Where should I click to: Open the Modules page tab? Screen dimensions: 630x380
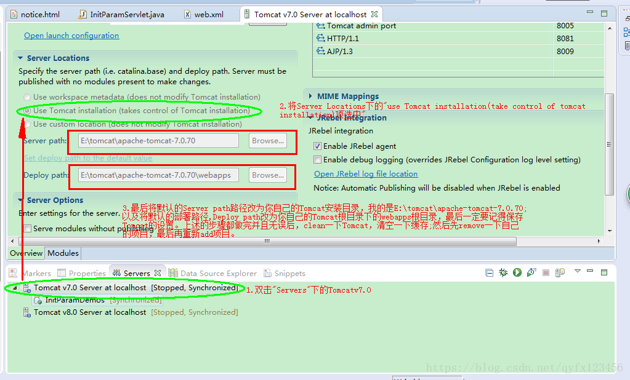63,253
